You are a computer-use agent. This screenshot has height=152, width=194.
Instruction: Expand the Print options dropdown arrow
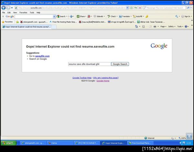pos(158,27)
